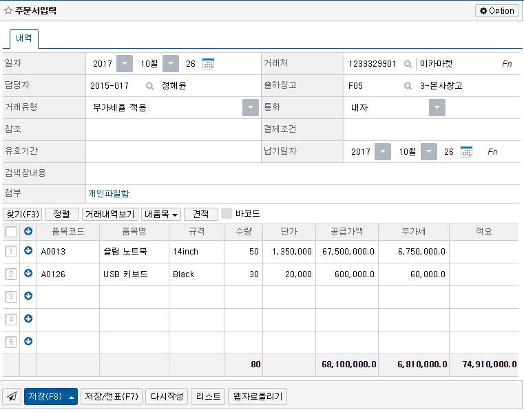
Task: Toggle the select-all checkbox in the table header
Action: coord(11,231)
